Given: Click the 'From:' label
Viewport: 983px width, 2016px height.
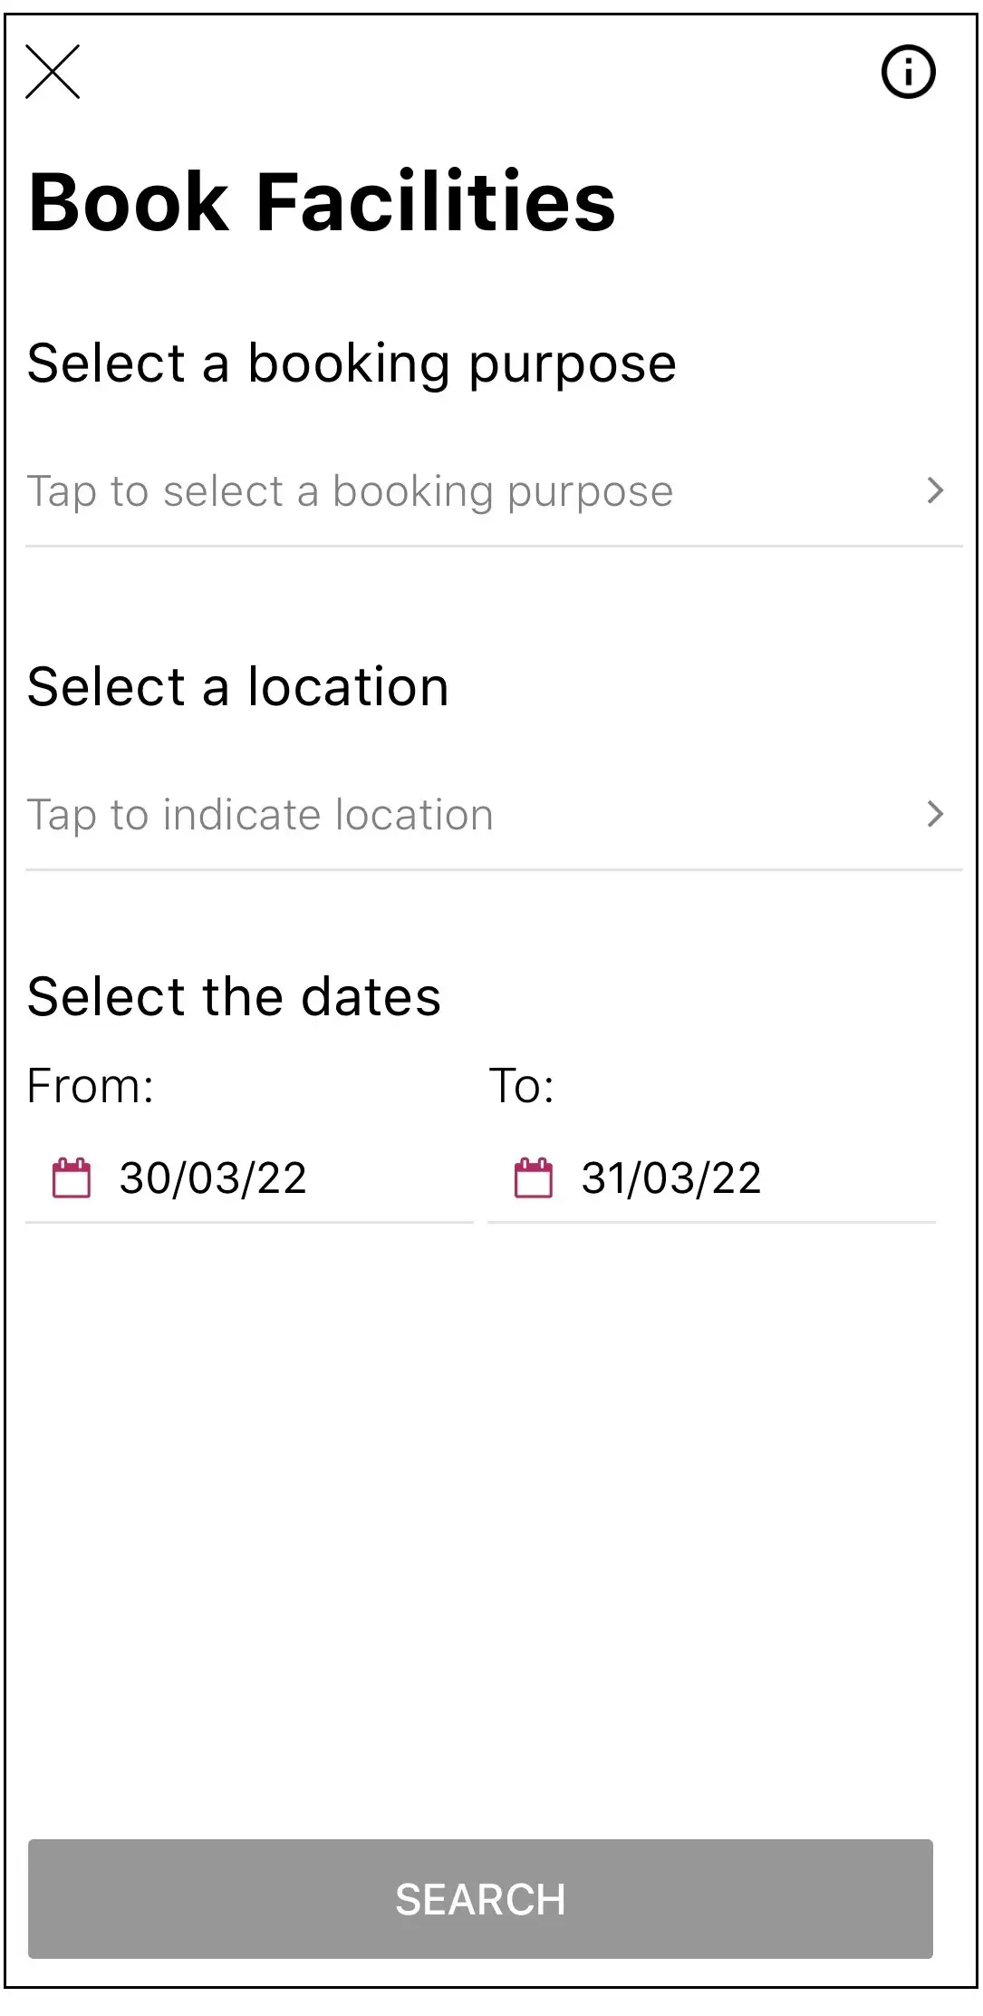Looking at the screenshot, I should tap(91, 1085).
